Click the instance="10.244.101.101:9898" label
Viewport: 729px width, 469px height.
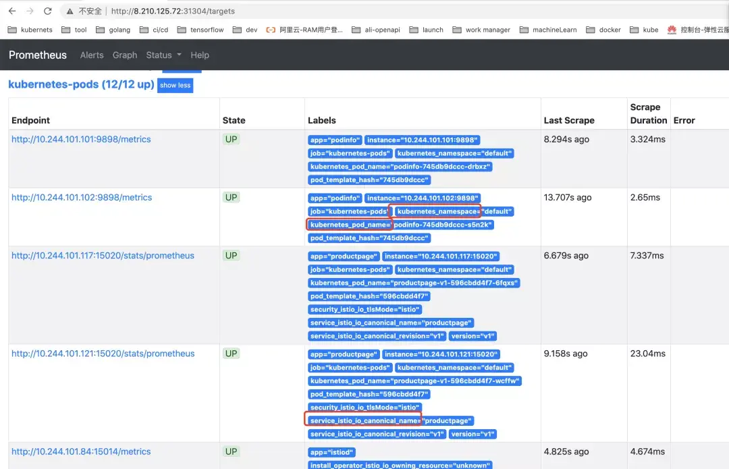pyautogui.click(x=422, y=140)
